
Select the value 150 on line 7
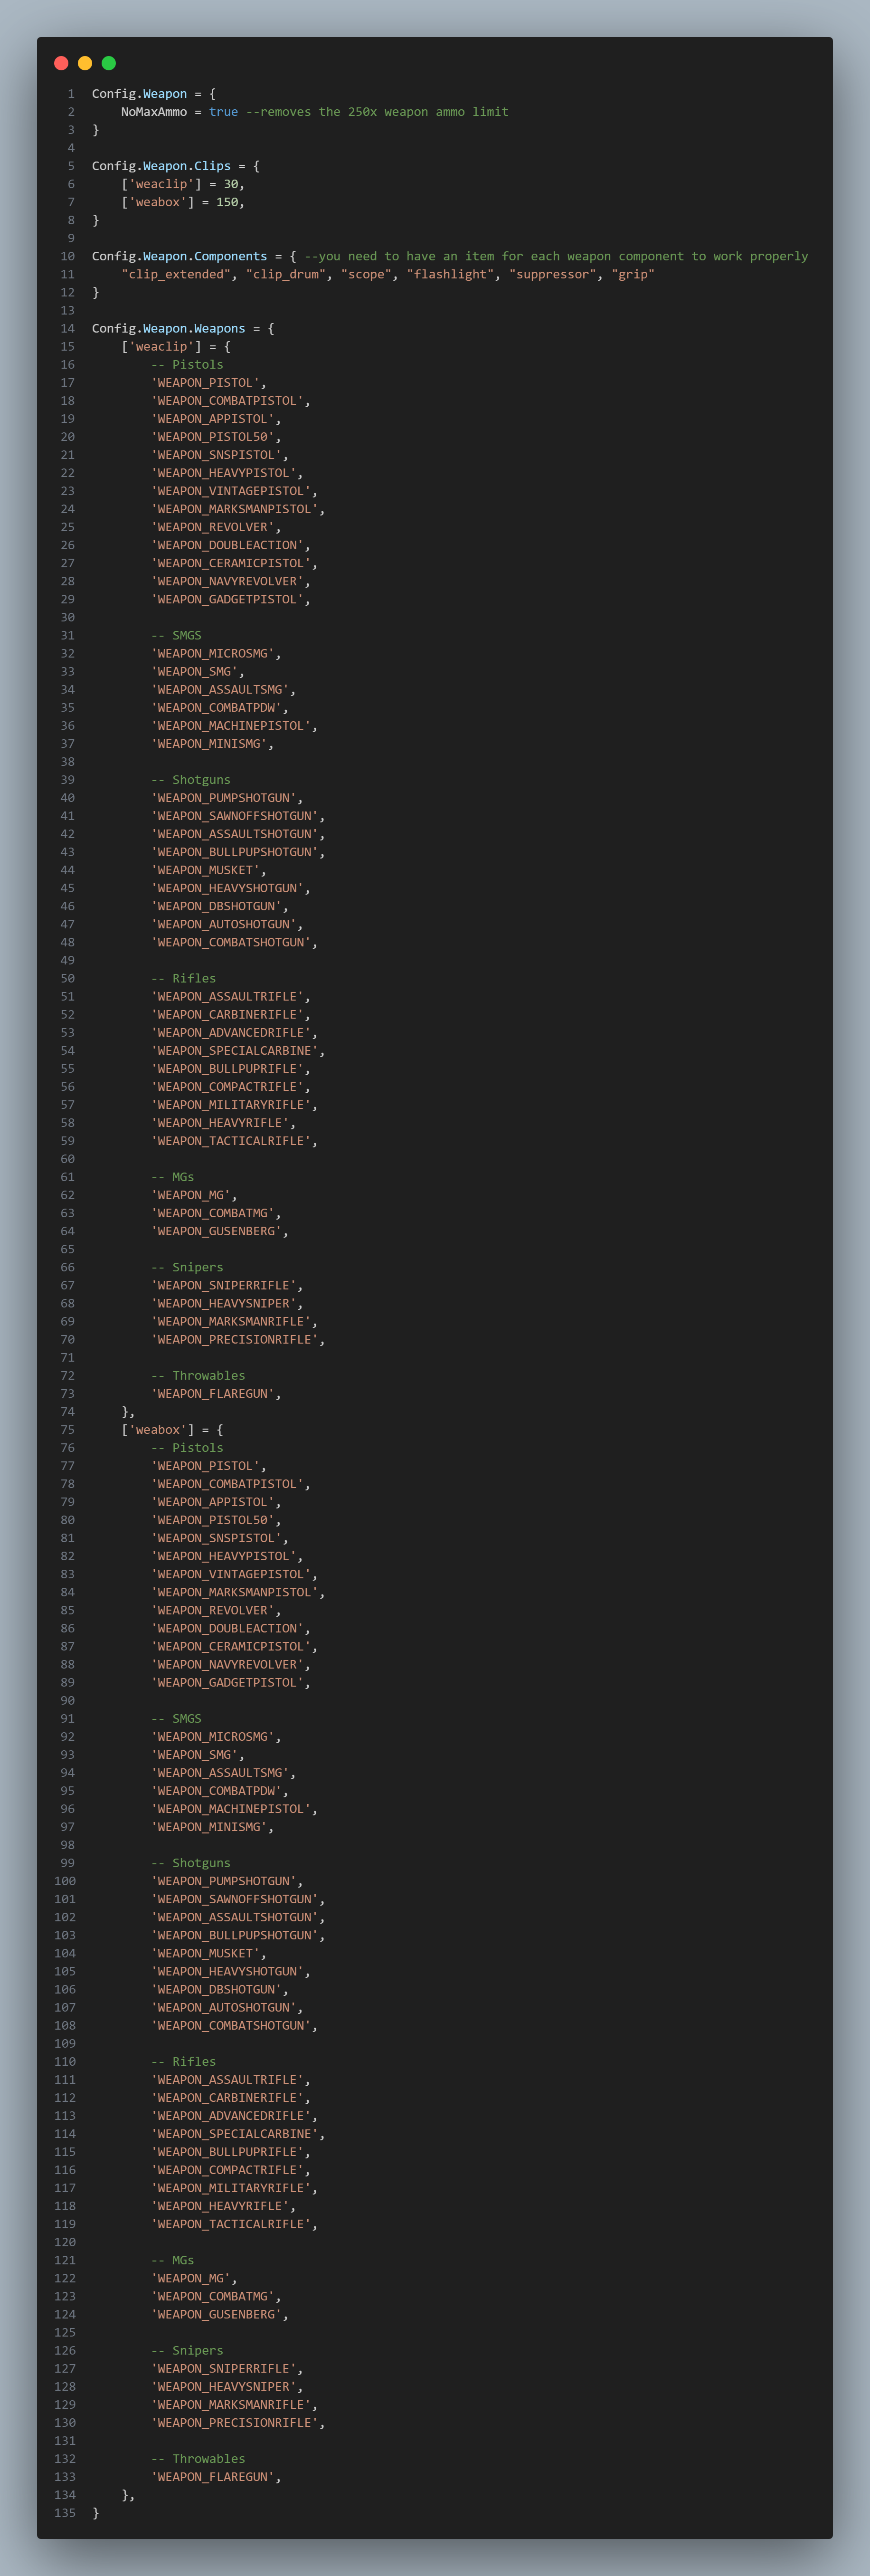227,202
